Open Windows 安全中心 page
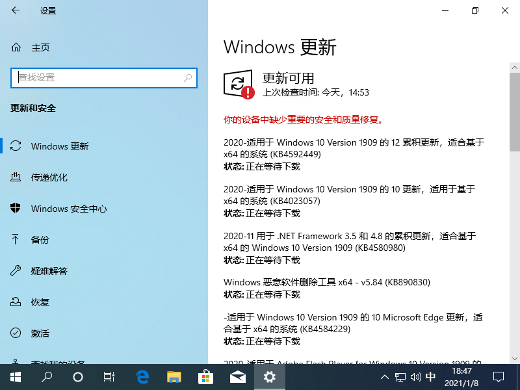Viewport: 520px width, 390px height. tap(69, 209)
